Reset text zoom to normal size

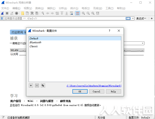coord(93,13)
